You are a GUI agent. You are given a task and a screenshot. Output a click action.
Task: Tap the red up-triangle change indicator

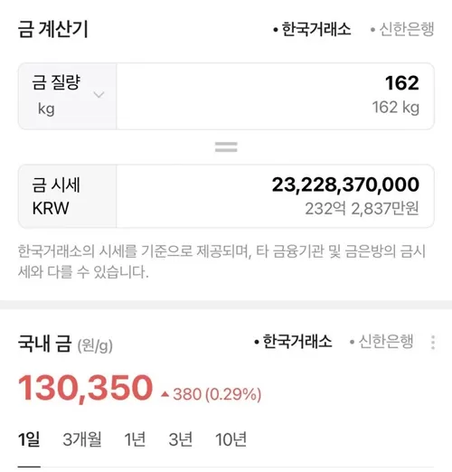[x=165, y=394]
